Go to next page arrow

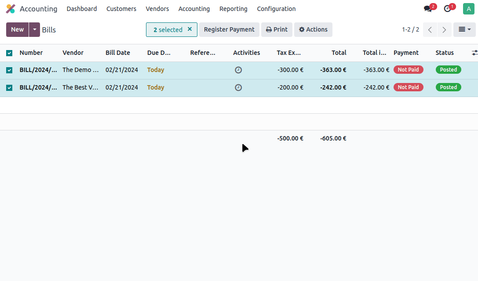coord(445,30)
